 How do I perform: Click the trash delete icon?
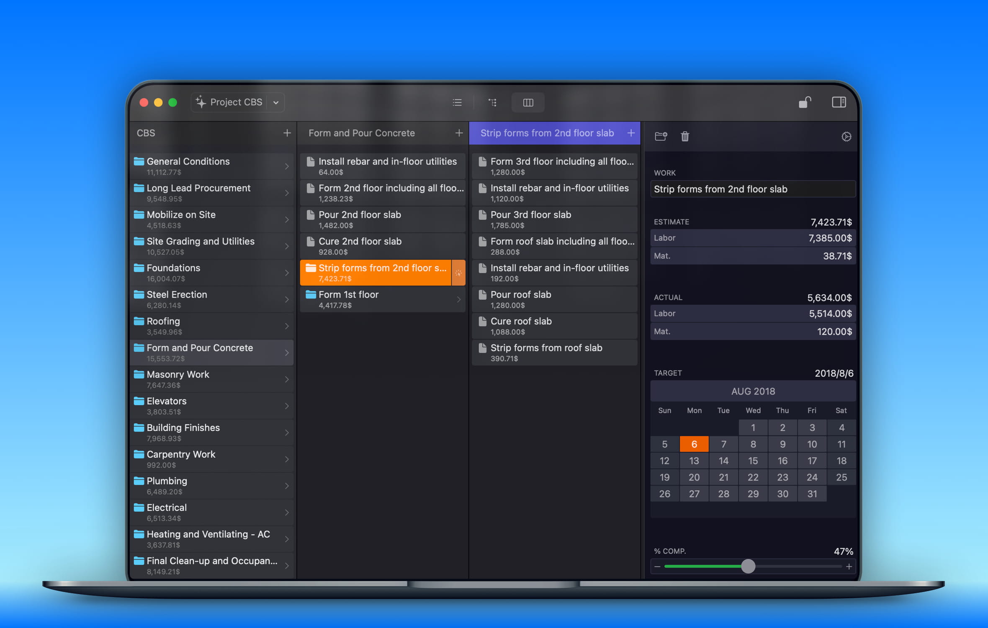click(685, 136)
